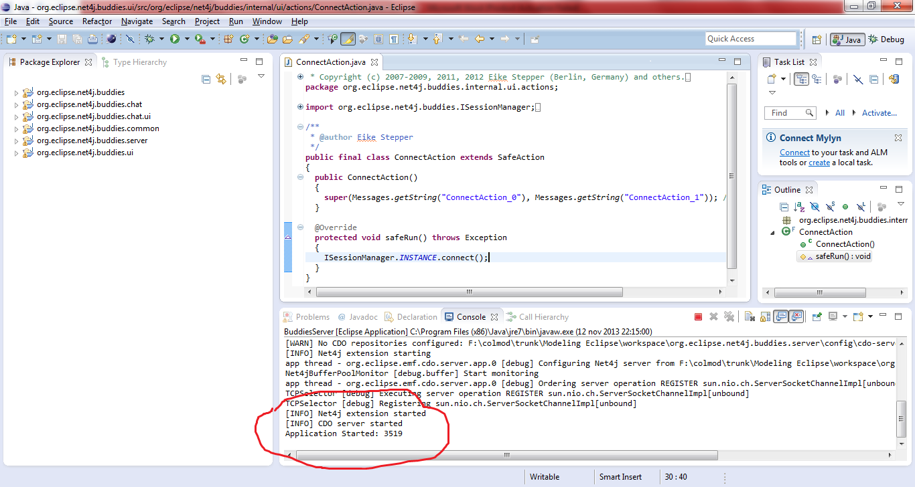The width and height of the screenshot is (915, 487).
Task: Click the Find field in Task List
Action: [x=790, y=113]
